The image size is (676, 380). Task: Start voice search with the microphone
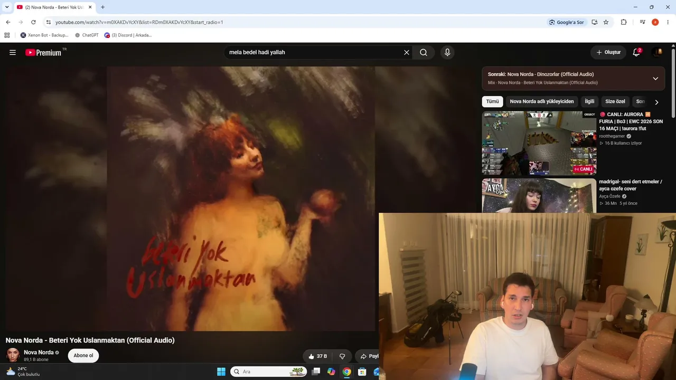pos(447,52)
